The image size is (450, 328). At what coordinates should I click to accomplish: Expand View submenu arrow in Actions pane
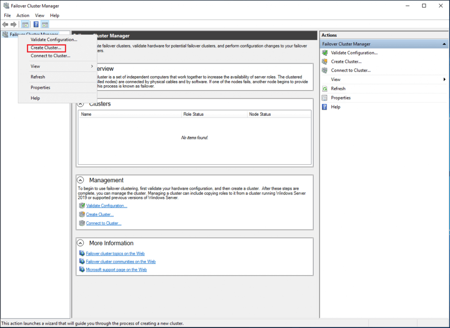444,79
